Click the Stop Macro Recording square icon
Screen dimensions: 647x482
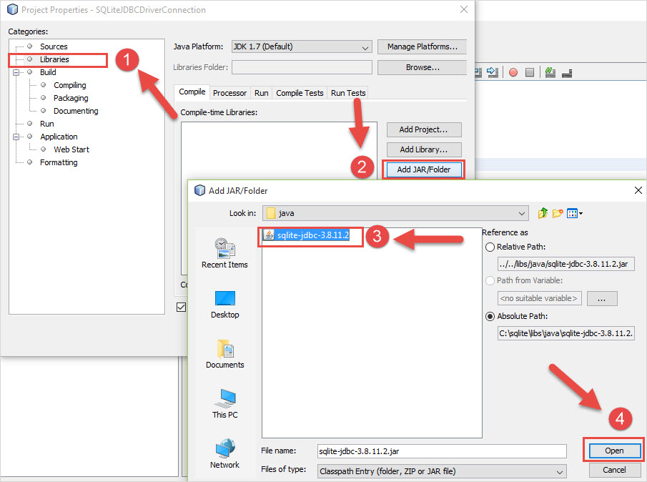click(530, 73)
